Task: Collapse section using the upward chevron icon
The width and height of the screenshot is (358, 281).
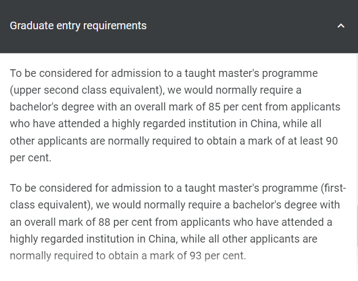Action: click(341, 25)
